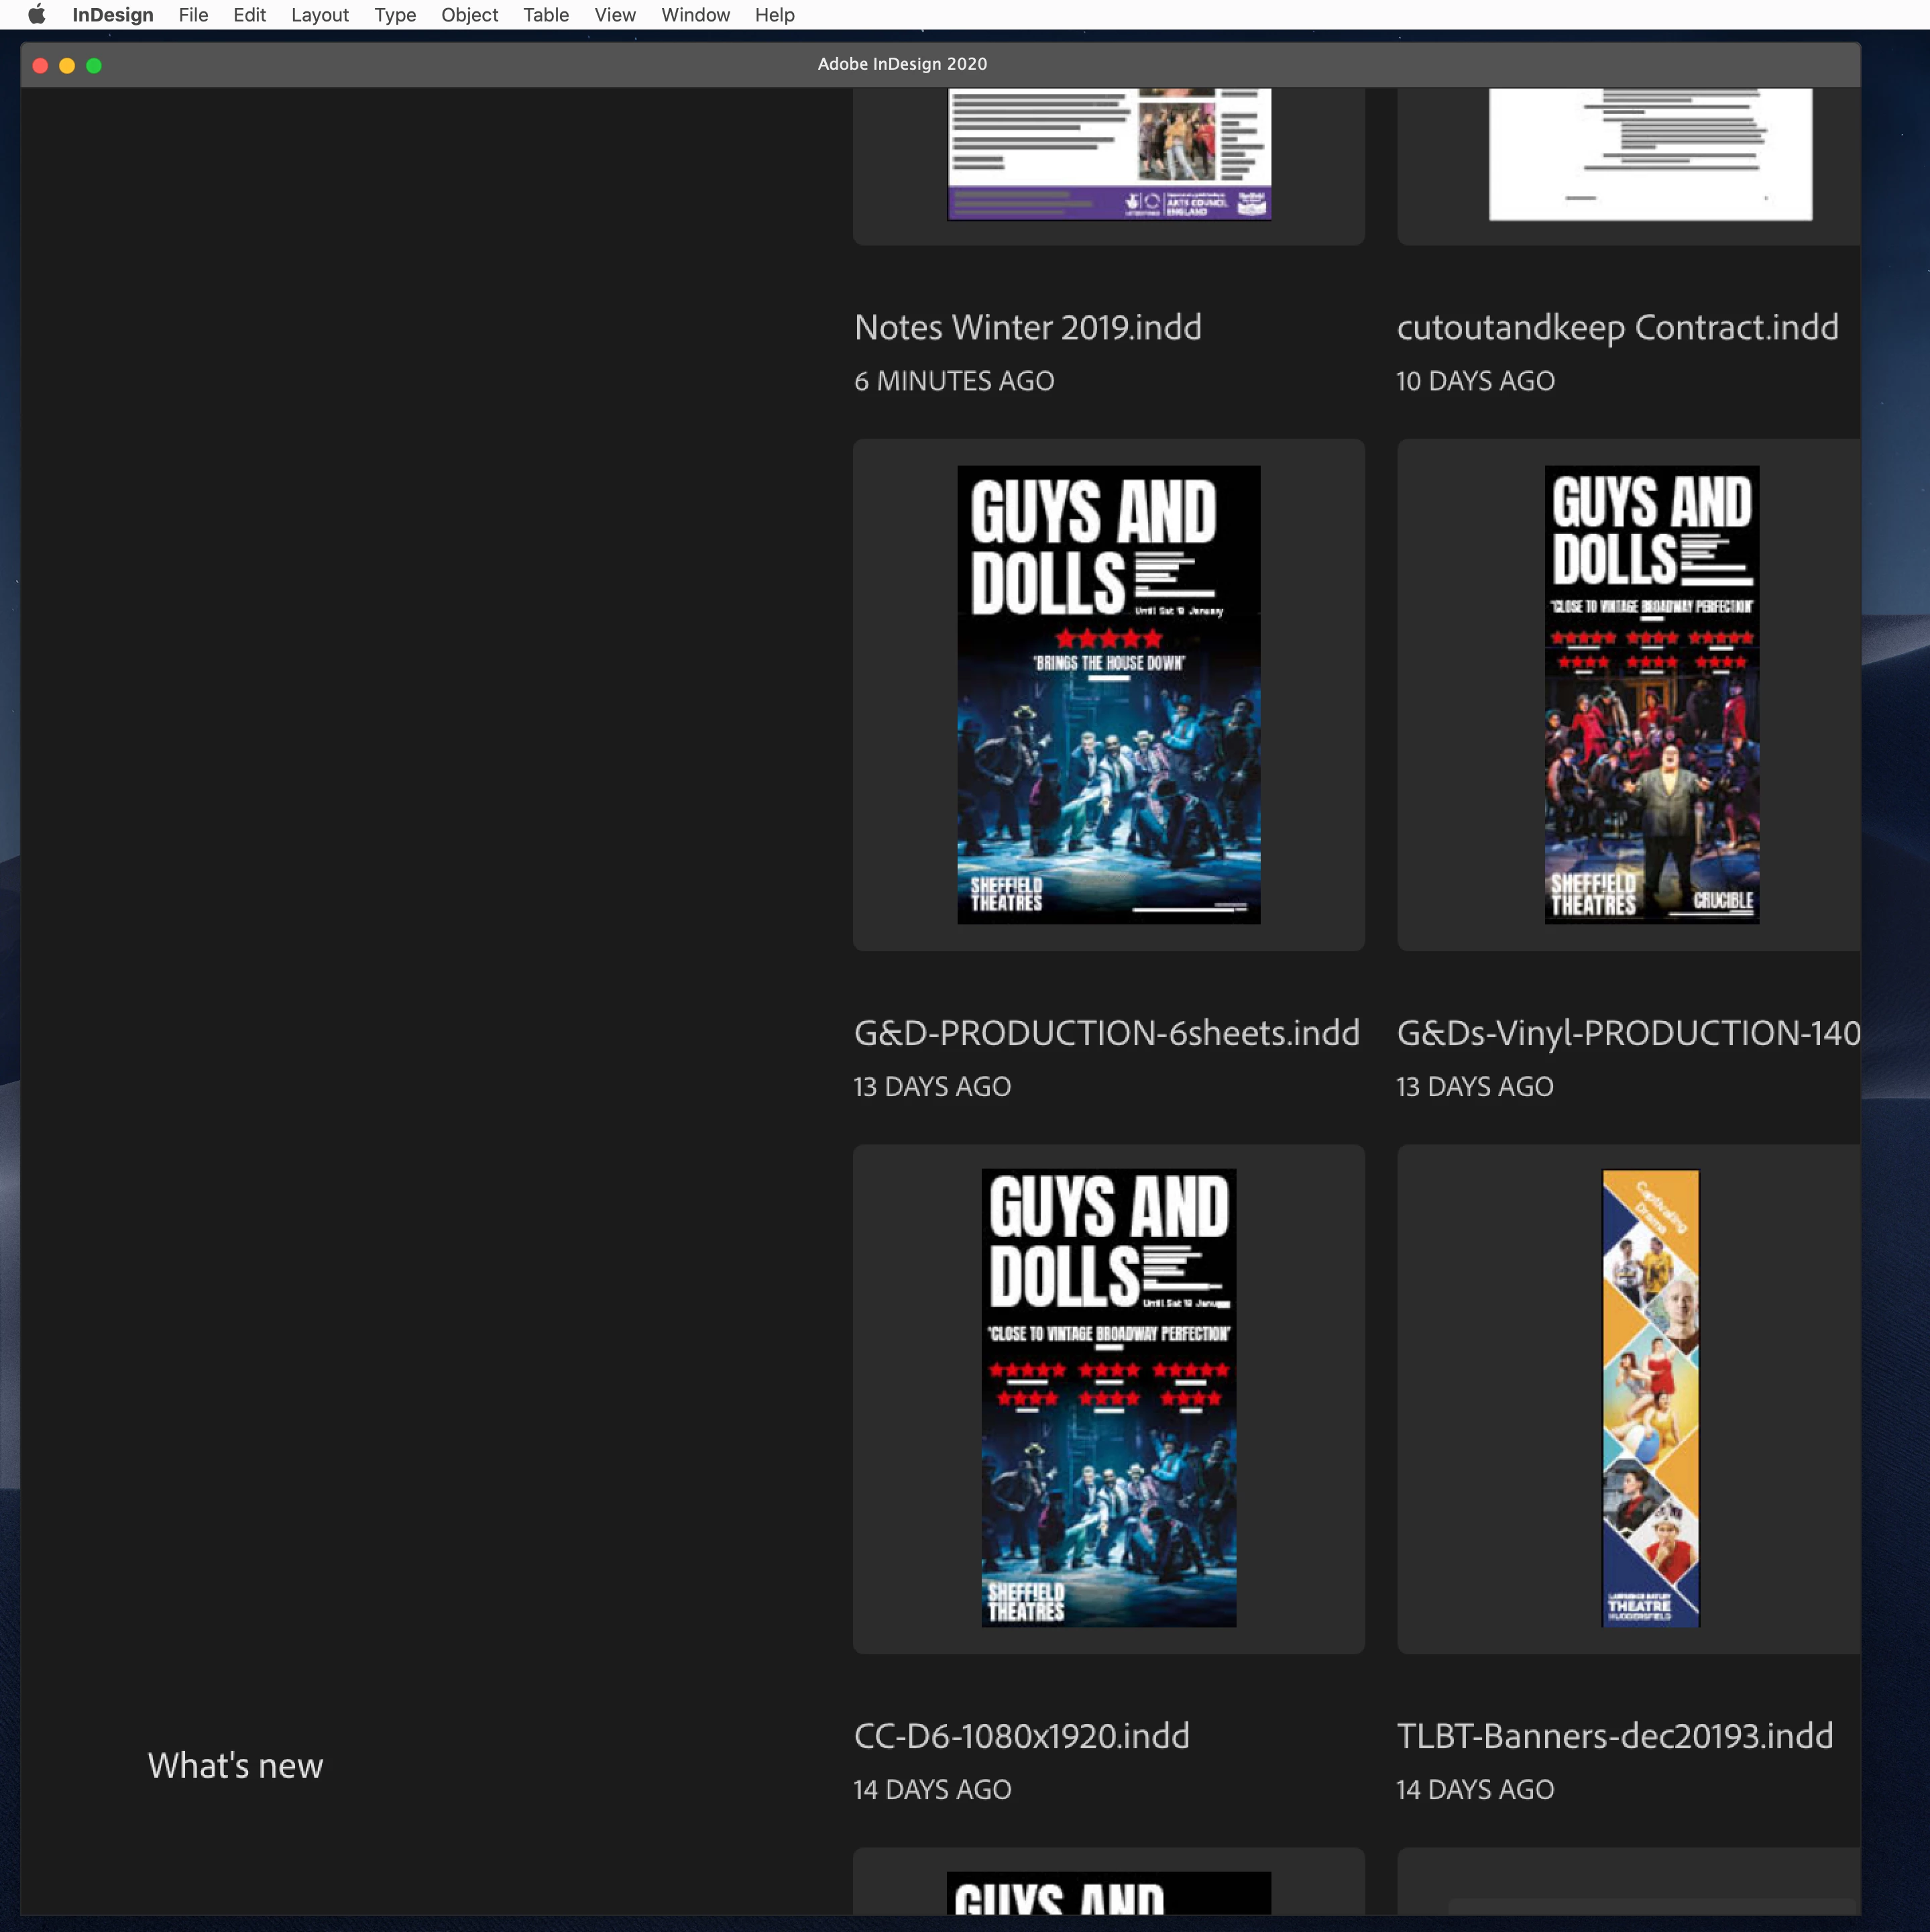Open TLBT-Banners-dec20193.indd banner thumbnail
This screenshot has width=1930, height=1932.
(x=1650, y=1398)
